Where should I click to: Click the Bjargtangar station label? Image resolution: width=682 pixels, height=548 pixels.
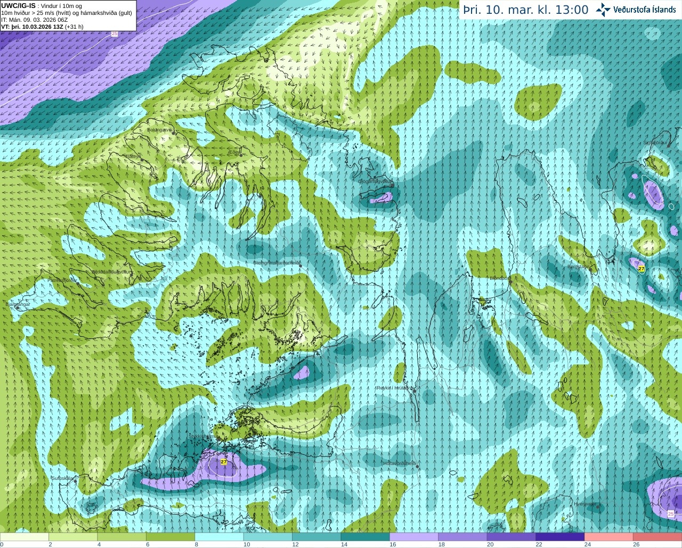tap(18, 304)
